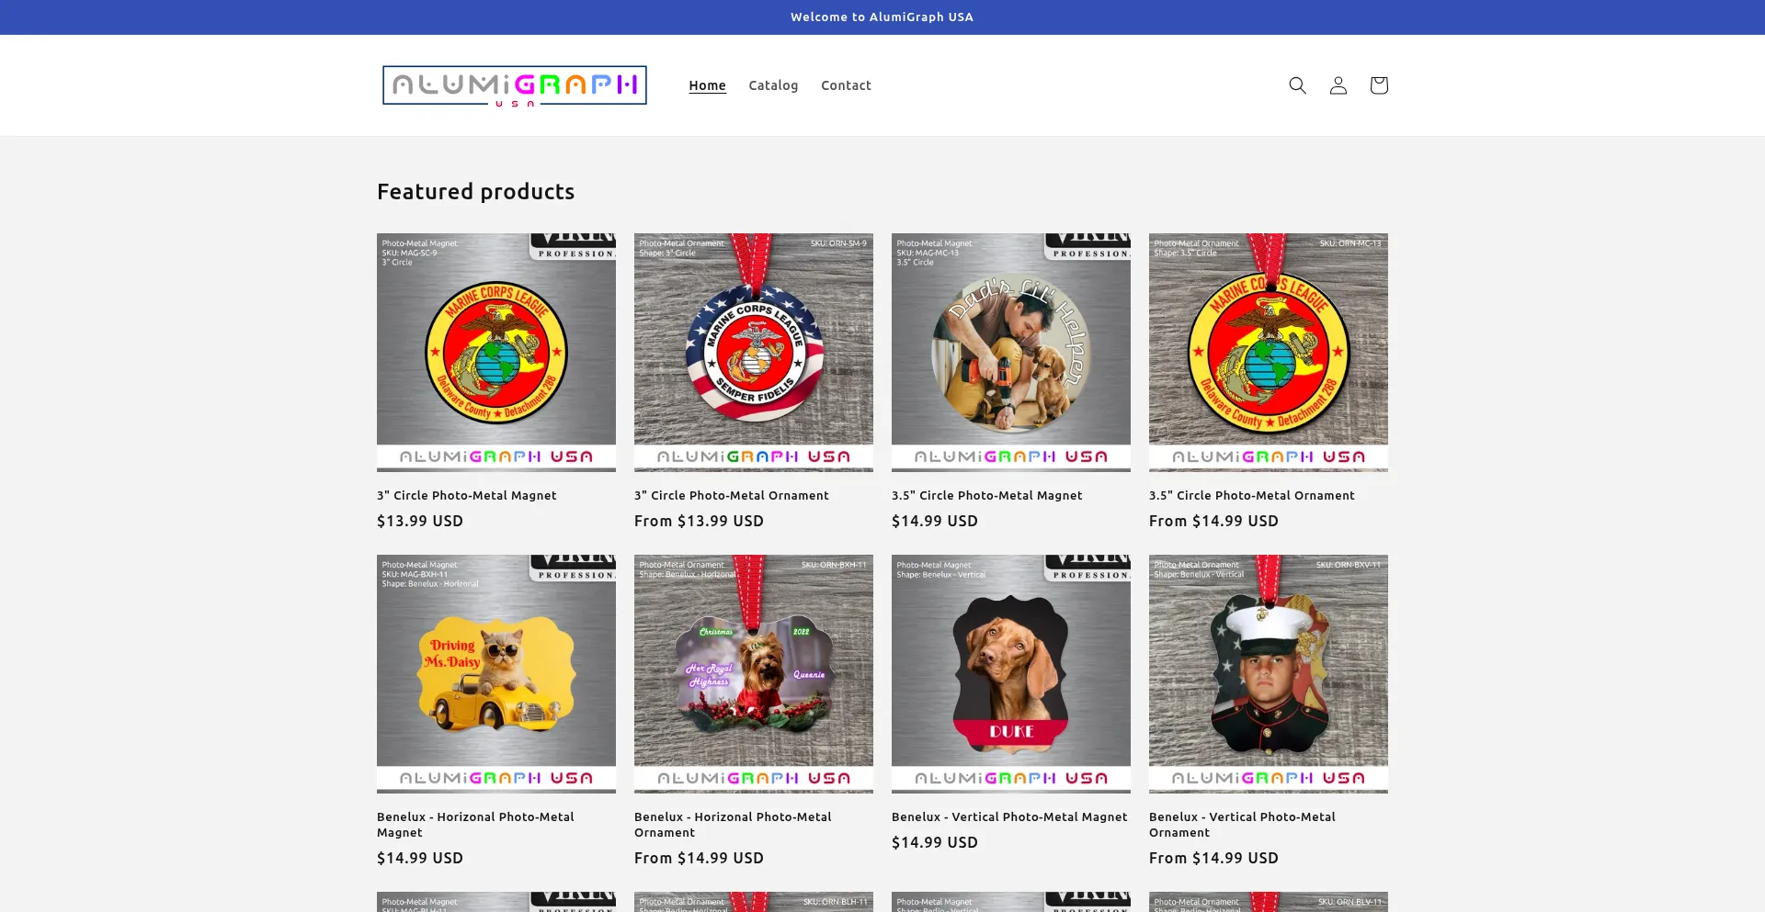Open 3.5" Circle Photo-Metal Ornament link
The height and width of the screenshot is (912, 1765).
1251,495
